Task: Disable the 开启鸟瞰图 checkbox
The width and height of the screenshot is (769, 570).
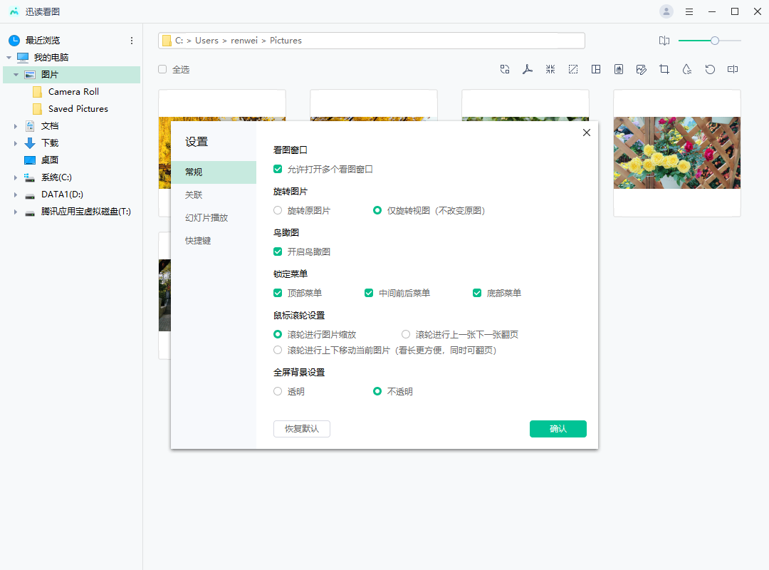Action: point(278,252)
